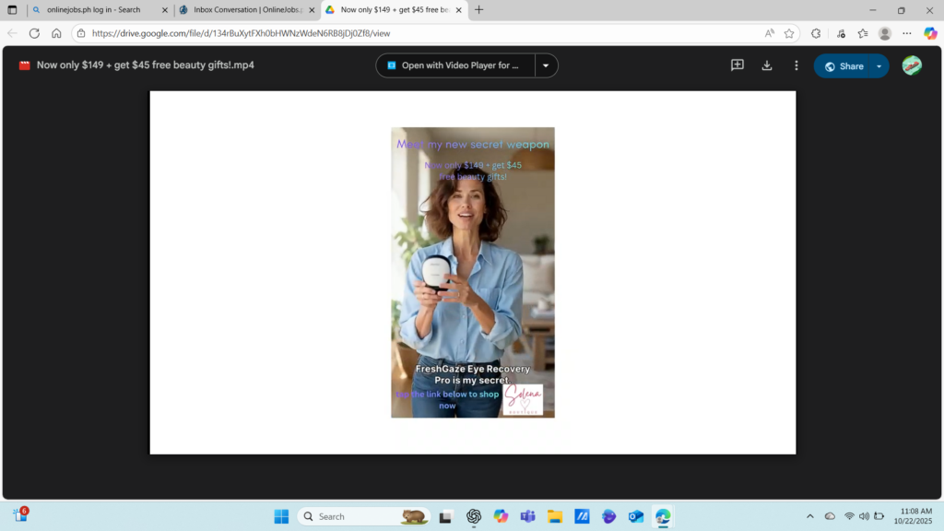View site information lock icon
Screen dimensions: 944x531
(81, 33)
